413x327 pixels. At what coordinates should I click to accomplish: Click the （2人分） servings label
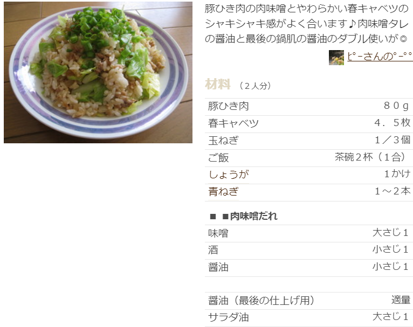click(255, 86)
